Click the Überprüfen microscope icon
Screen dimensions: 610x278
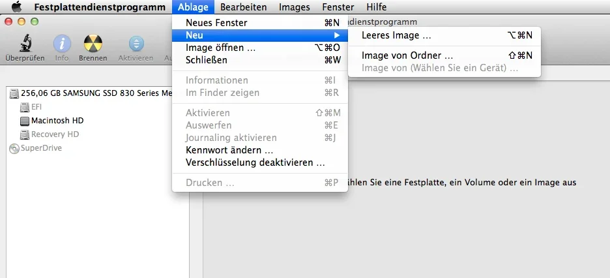(x=25, y=44)
